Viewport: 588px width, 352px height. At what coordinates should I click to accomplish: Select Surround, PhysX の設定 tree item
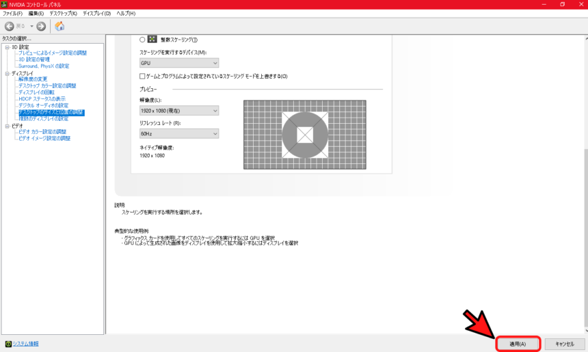coord(44,66)
